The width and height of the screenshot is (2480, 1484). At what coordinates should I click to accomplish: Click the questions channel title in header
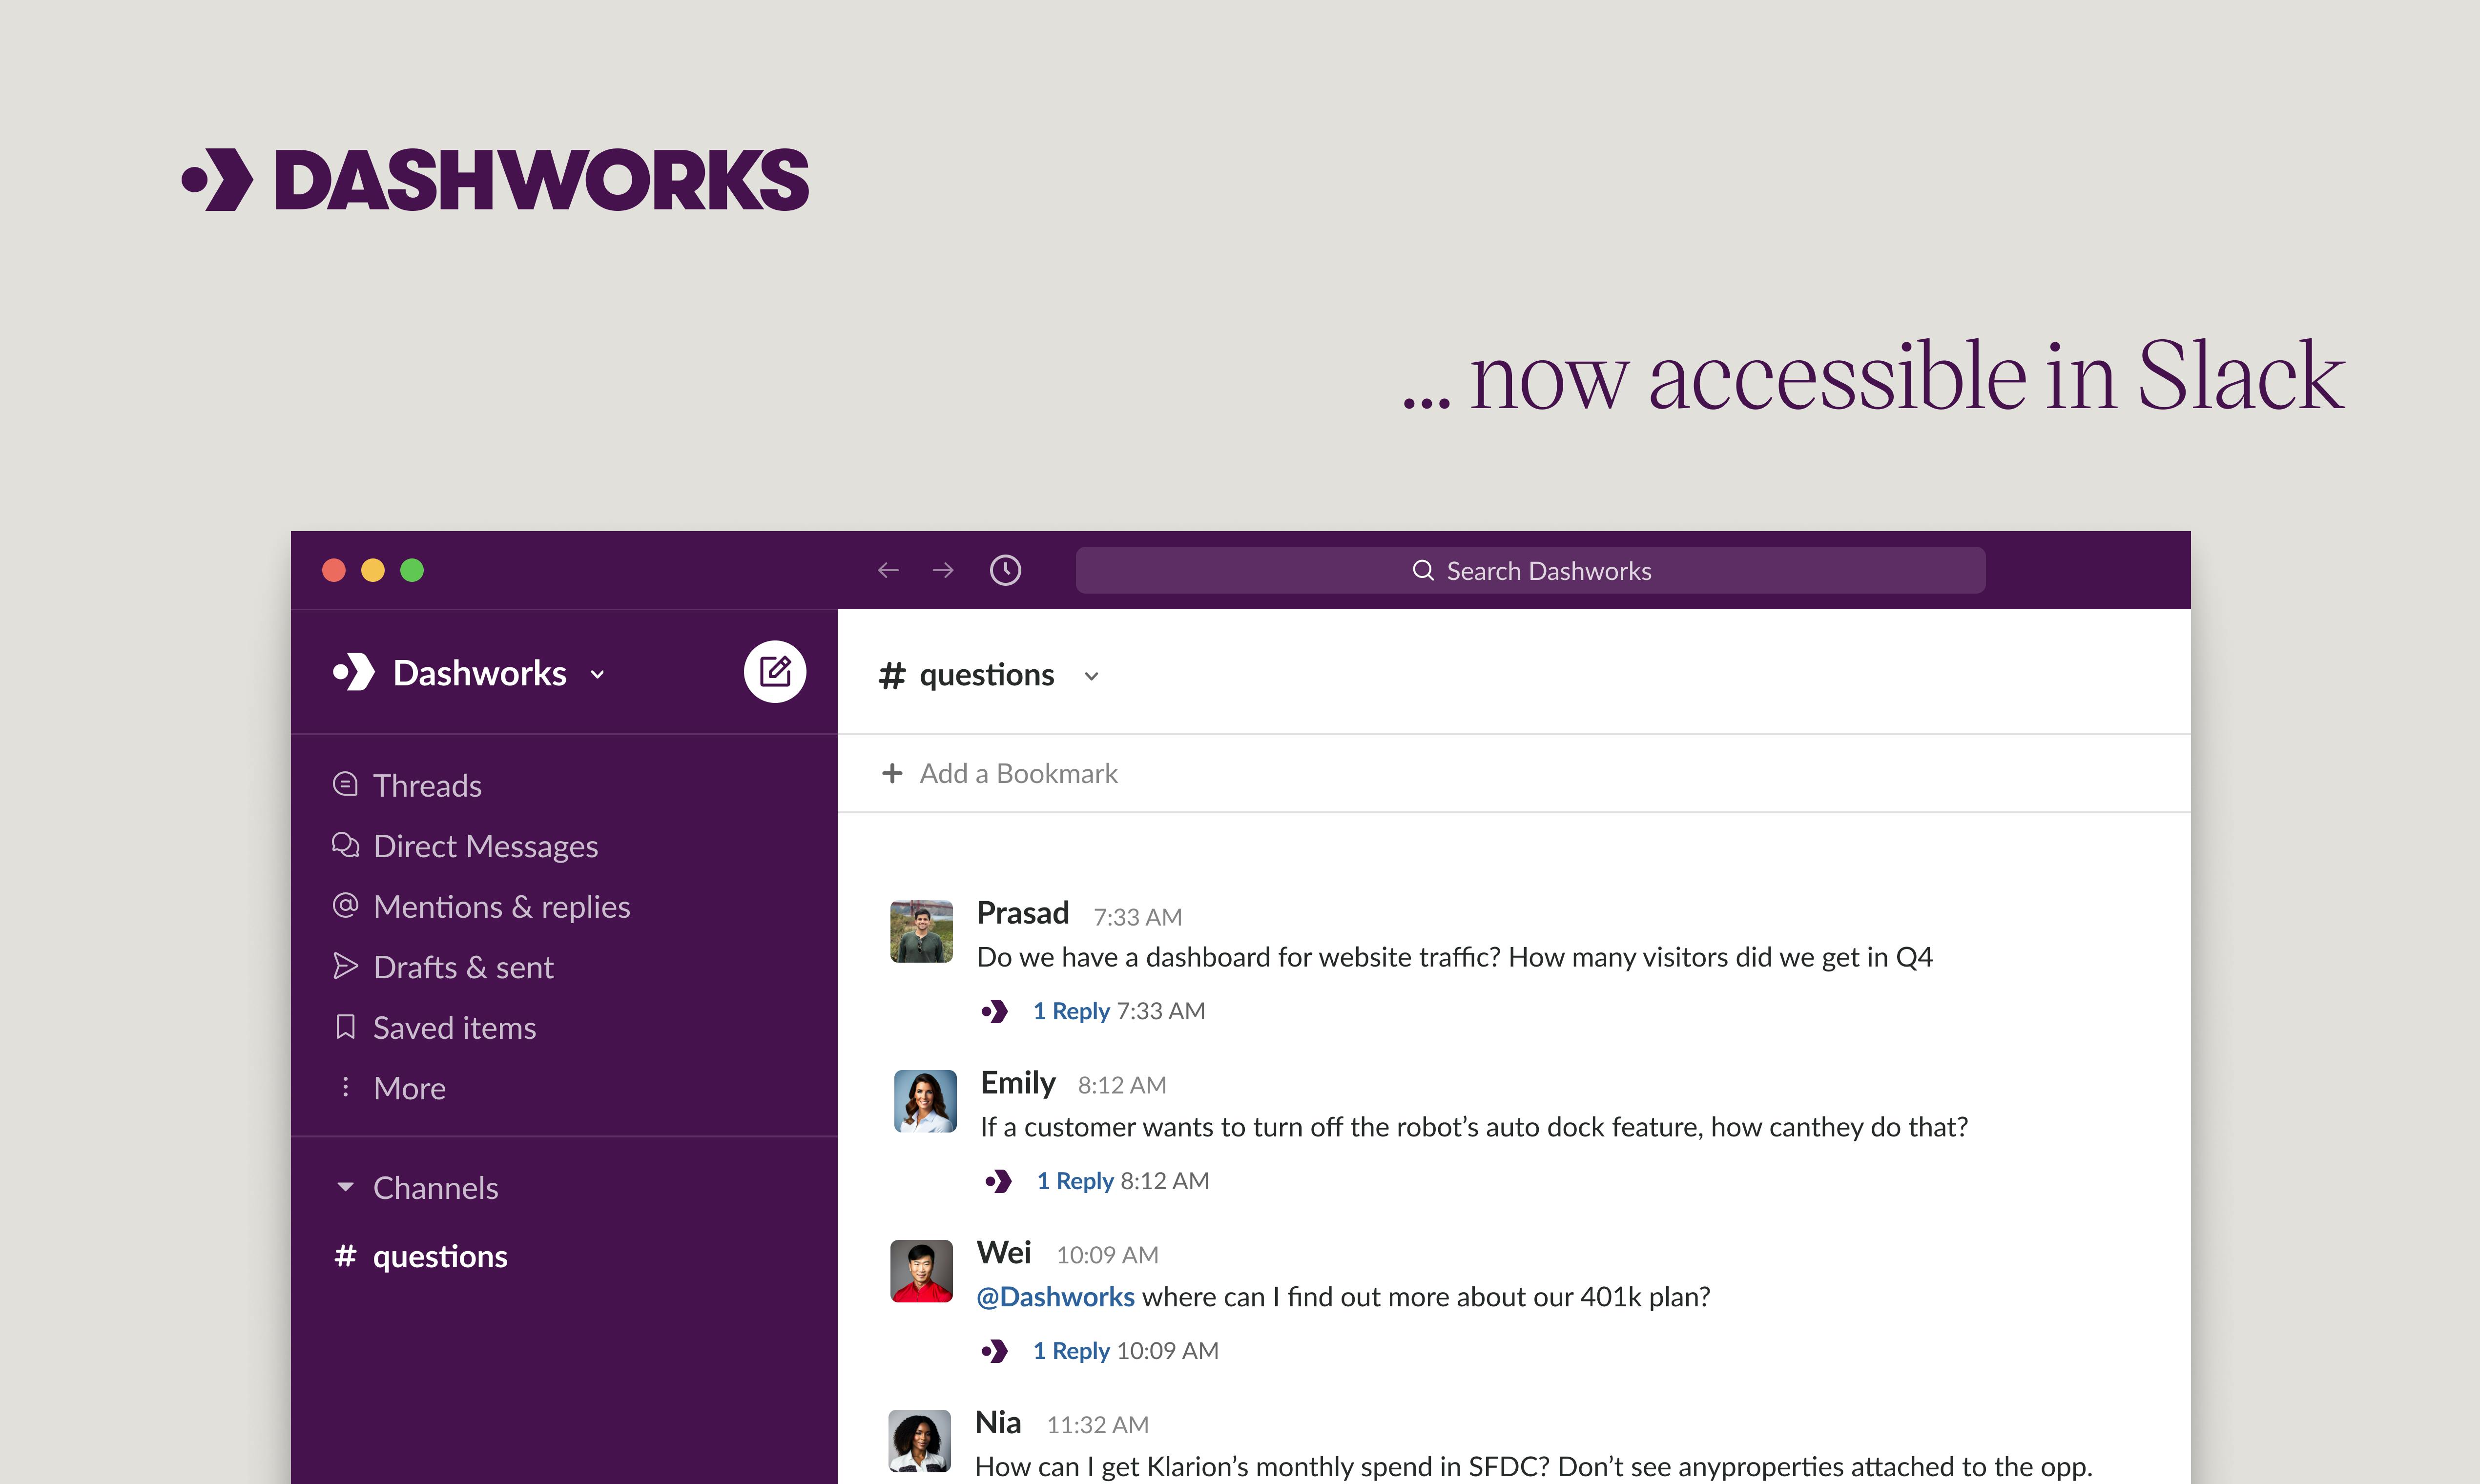(x=987, y=675)
